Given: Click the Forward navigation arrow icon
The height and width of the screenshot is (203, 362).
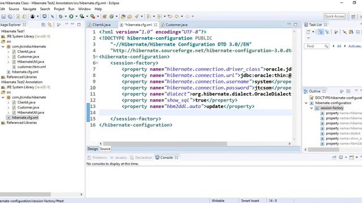Looking at the screenshot, I should (x=187, y=16).
